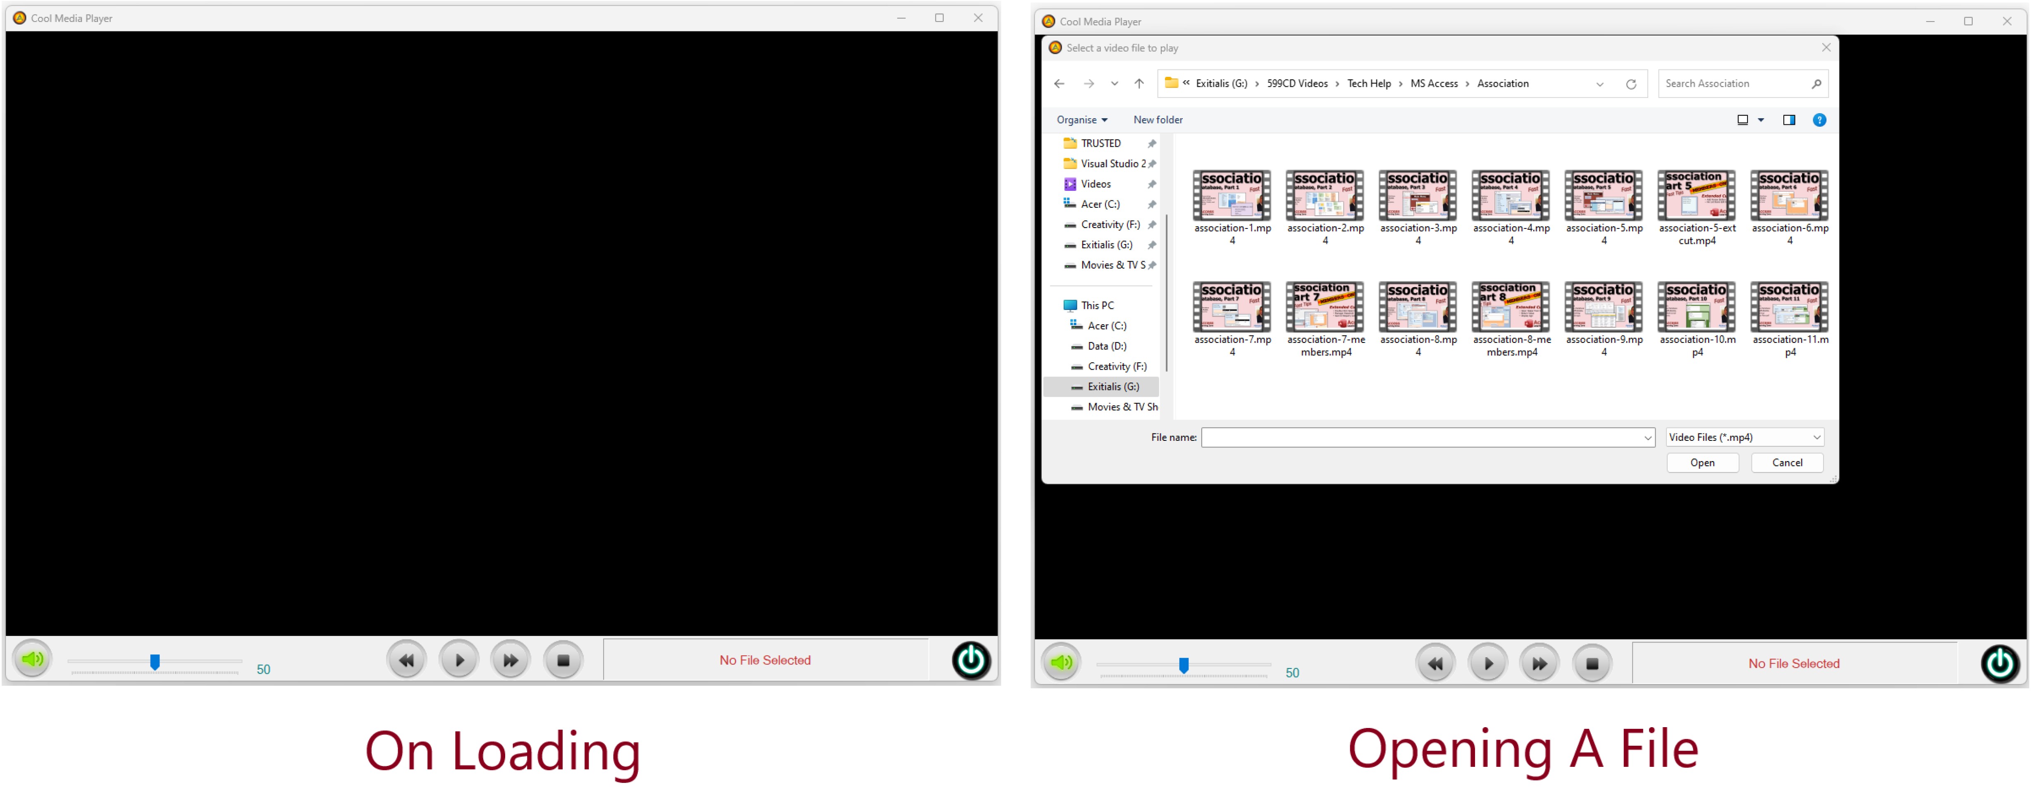
Task: Open the dialog's help icon
Action: click(x=1819, y=120)
